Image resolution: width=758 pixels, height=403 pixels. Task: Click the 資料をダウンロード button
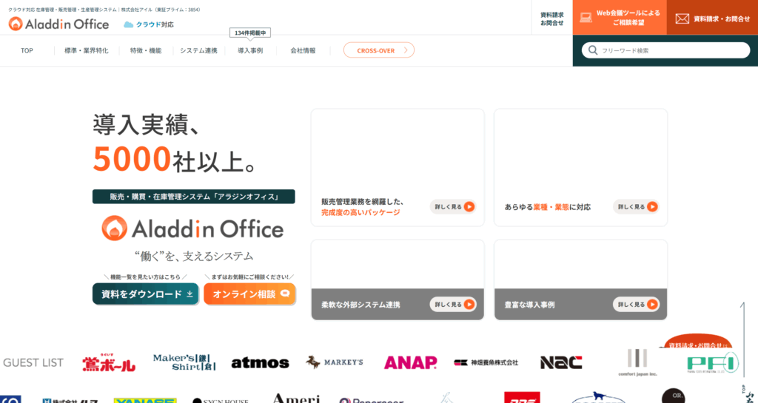(x=146, y=294)
